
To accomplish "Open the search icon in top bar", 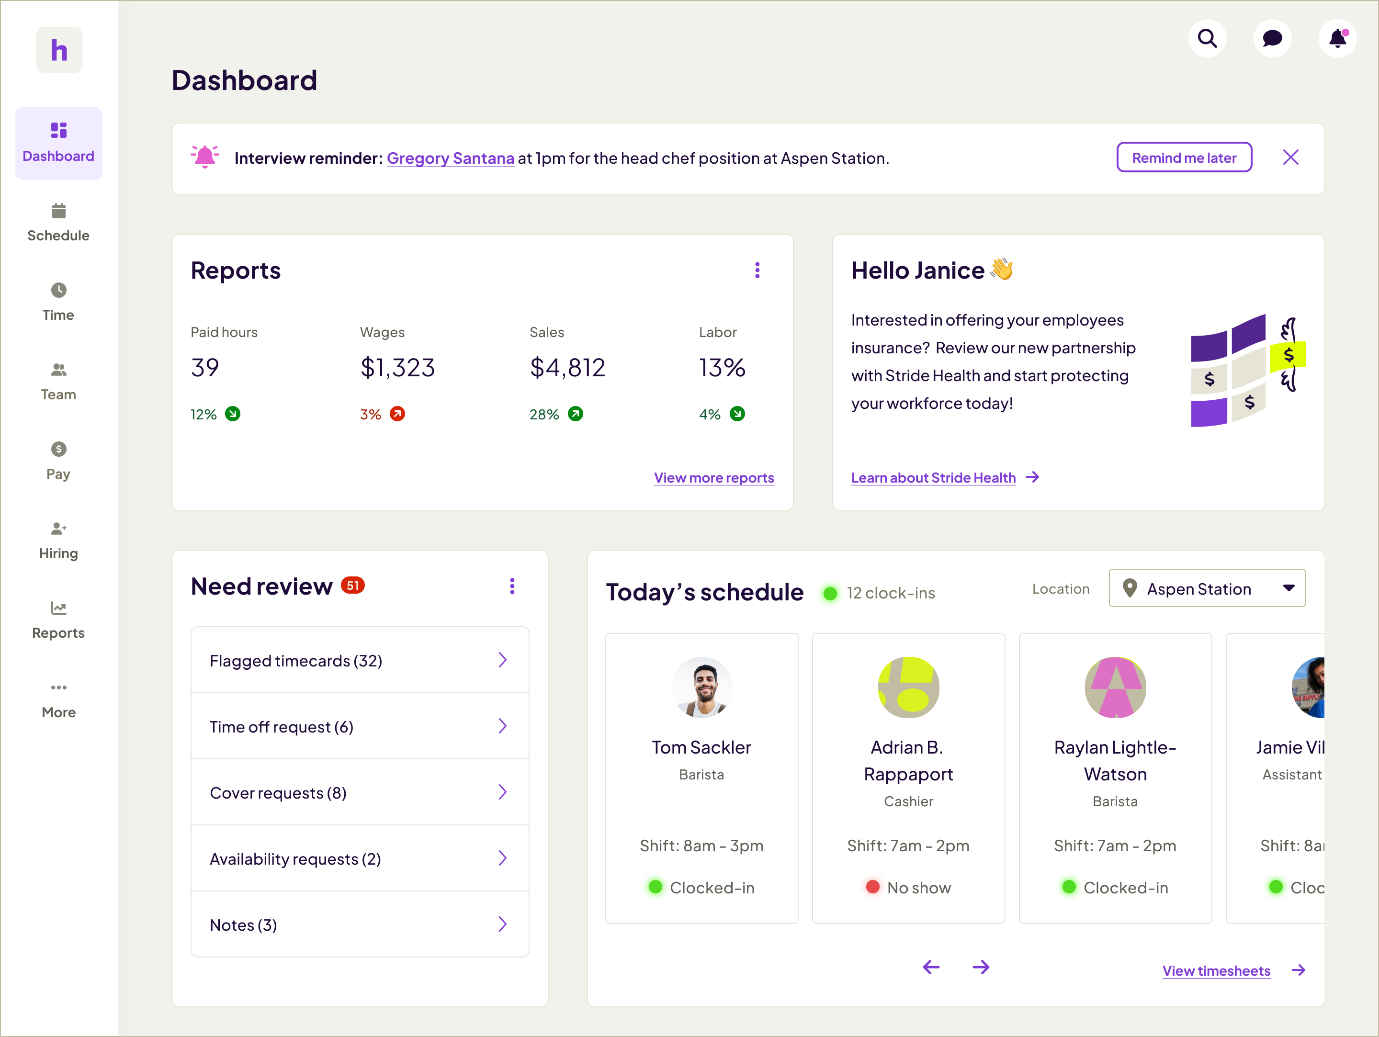I will click(1207, 39).
